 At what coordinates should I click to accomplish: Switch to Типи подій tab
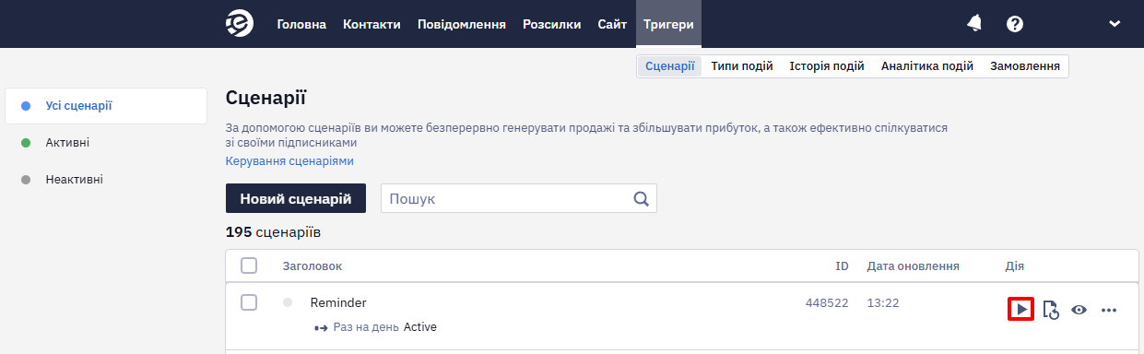[742, 66]
